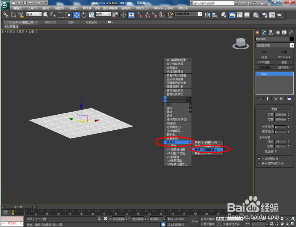Check the real-world map size checkbox
Image resolution: width=296 pixels, height=227 pixels.
259,163
